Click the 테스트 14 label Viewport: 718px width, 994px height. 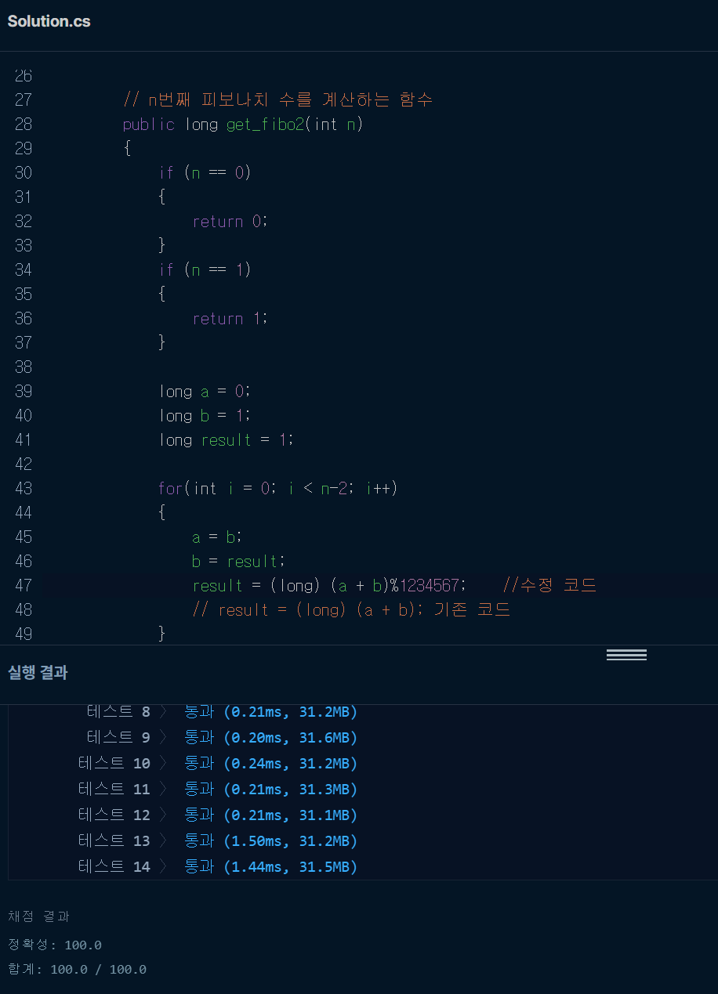click(x=114, y=867)
